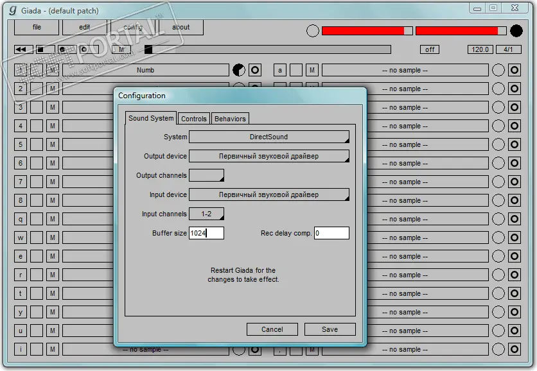Click the master output black circle knob
Viewport: 537px width, 371px height.
516,31
